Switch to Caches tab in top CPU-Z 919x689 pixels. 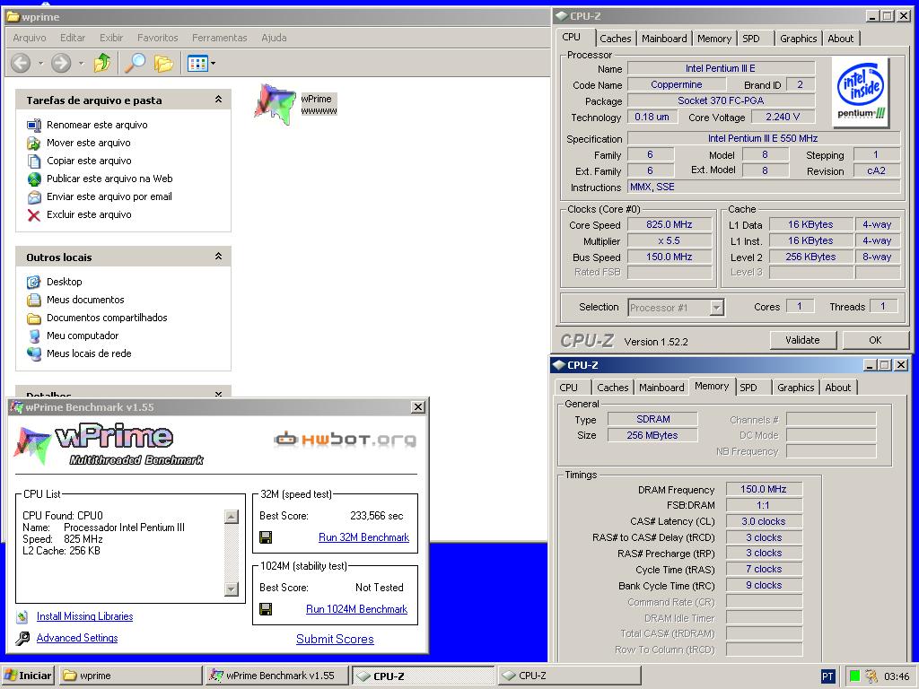click(x=616, y=39)
